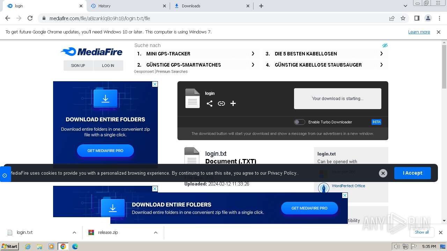Enable the Turbo Downloader toggle
The width and height of the screenshot is (447, 251).
coord(299,122)
